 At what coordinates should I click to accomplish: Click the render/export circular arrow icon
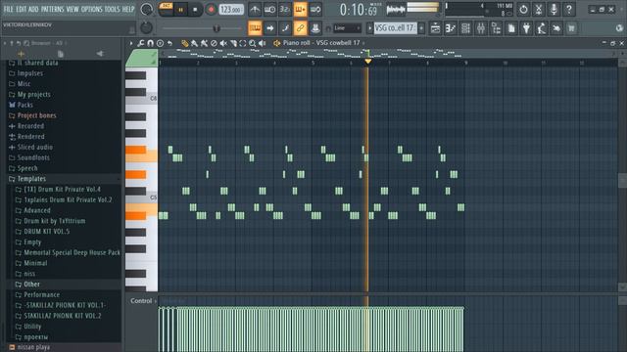523,9
